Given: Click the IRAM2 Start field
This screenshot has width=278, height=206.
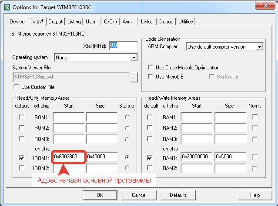Looking at the screenshot, I should click(197, 168).
